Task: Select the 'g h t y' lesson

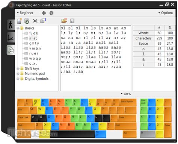Action: coord(34,43)
